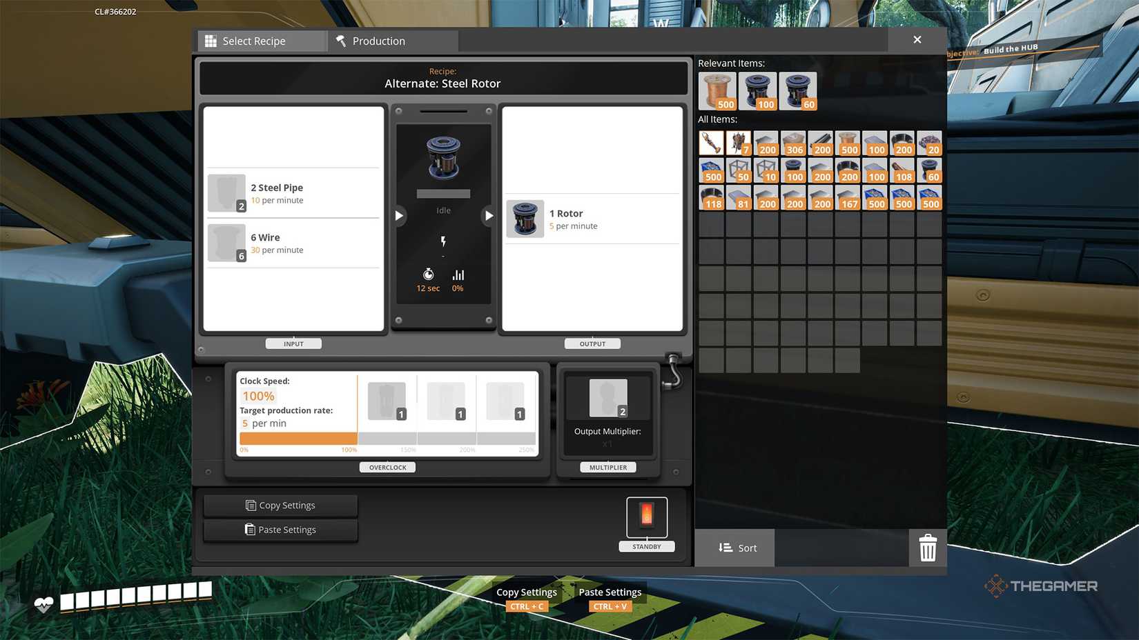This screenshot has width=1139, height=640.
Task: Click the copper wire spool in Relevant Items
Action: click(x=717, y=91)
